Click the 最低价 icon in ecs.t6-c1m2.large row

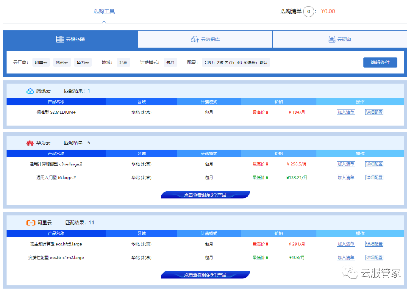pos(267,258)
